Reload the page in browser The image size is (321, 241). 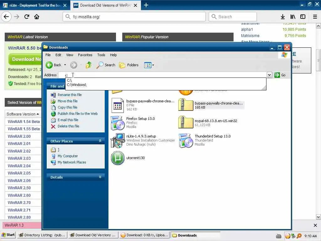coord(27,17)
